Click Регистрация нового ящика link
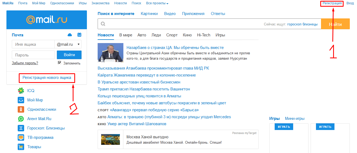 [x=47, y=78]
